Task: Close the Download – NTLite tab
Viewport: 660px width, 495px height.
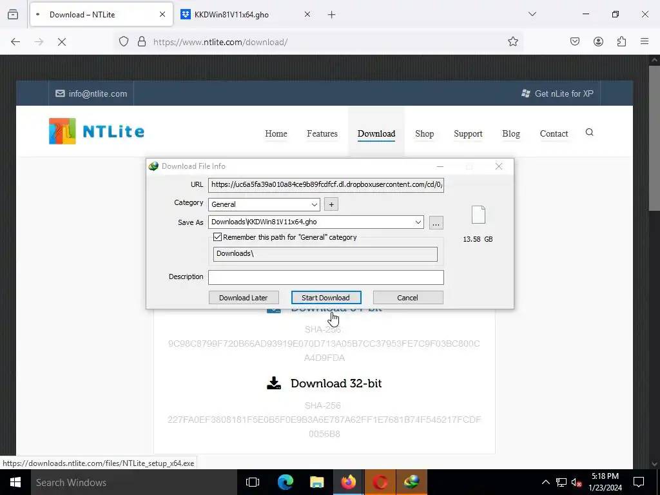Action: pyautogui.click(x=162, y=15)
